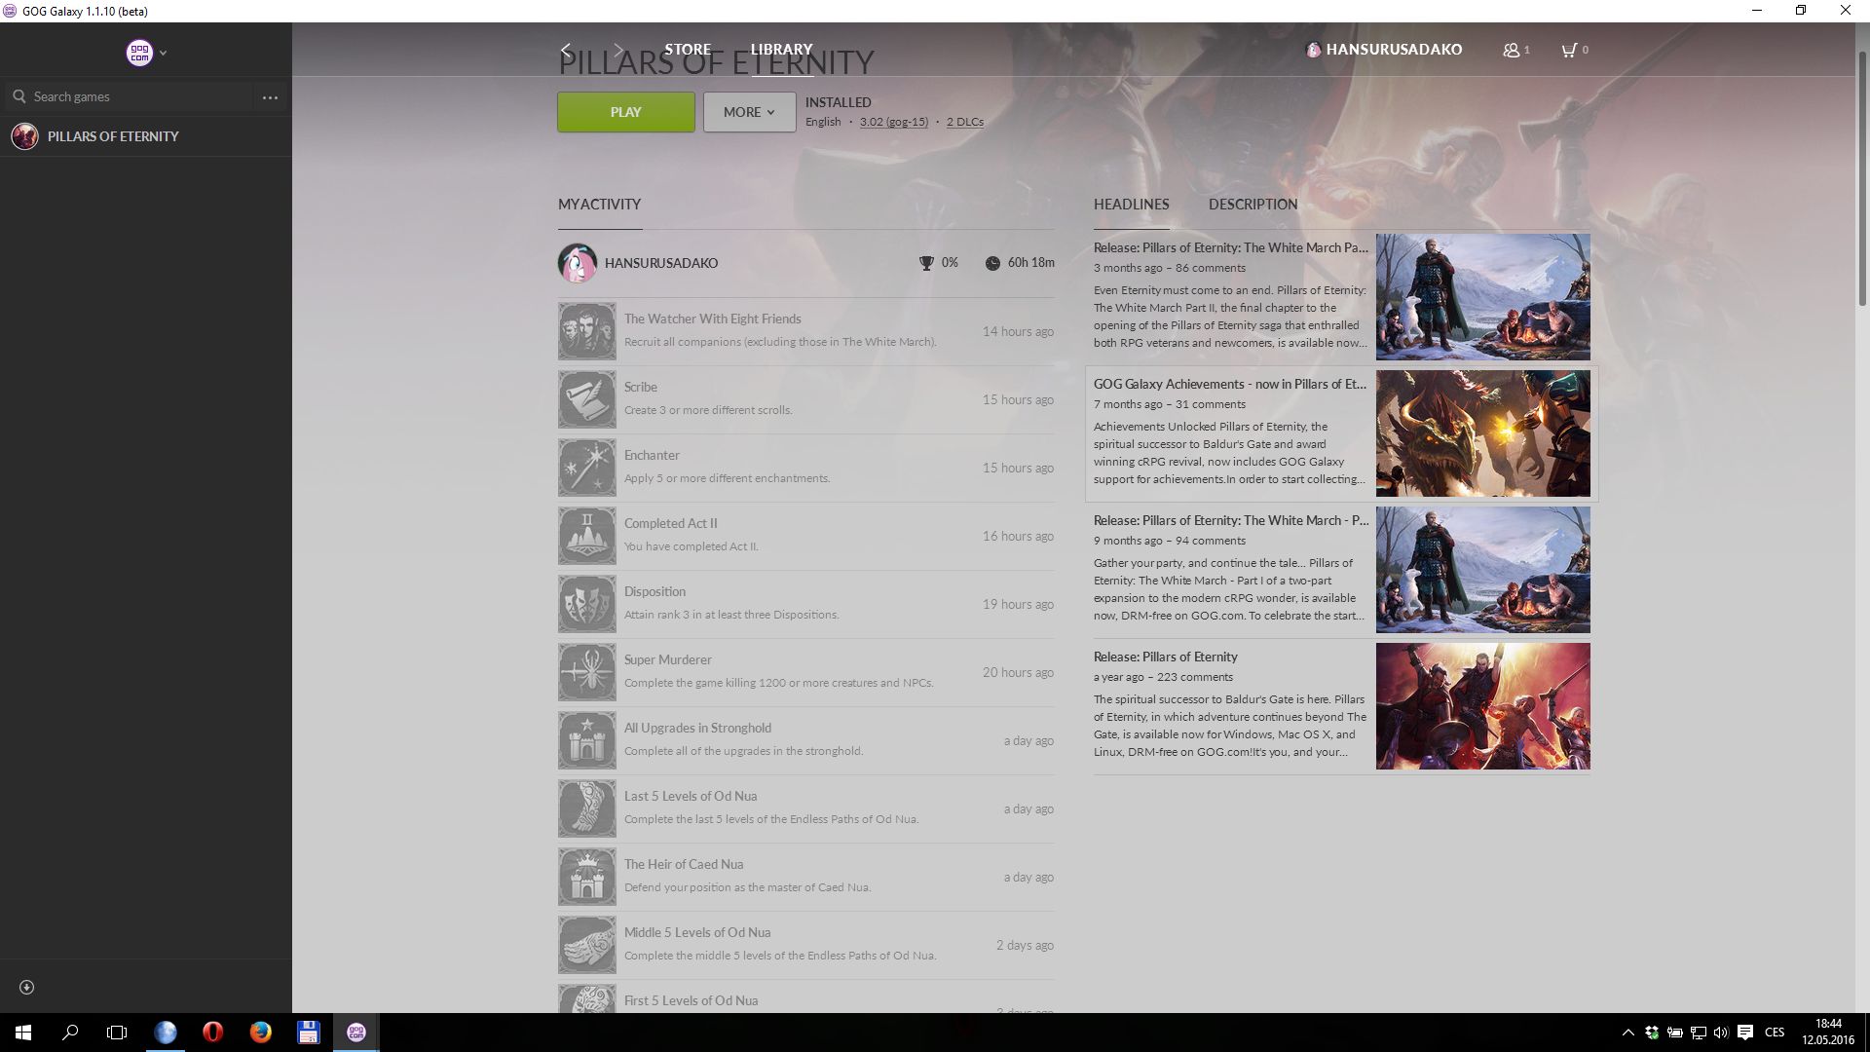Viewport: 1870px width, 1052px height.
Task: Open Release: Pillars of Eternity headline
Action: [x=1166, y=657]
